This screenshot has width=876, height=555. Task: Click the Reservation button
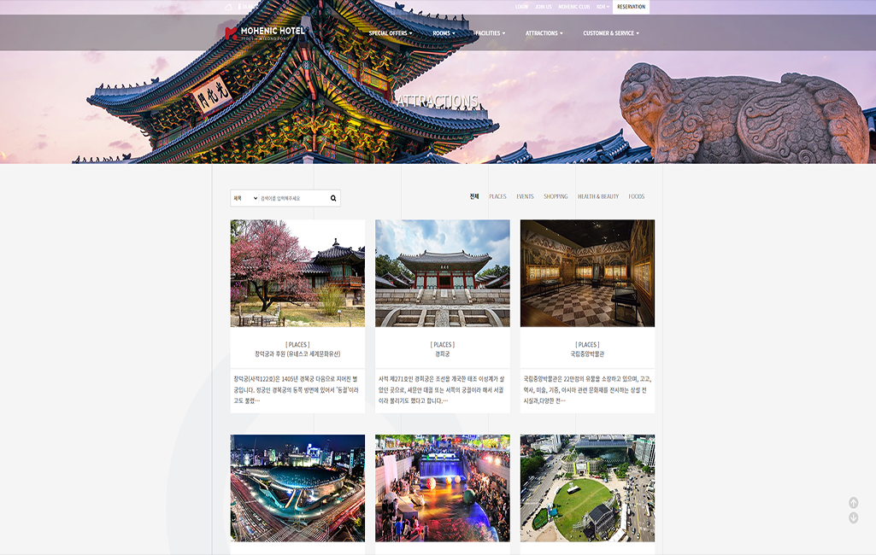(632, 7)
